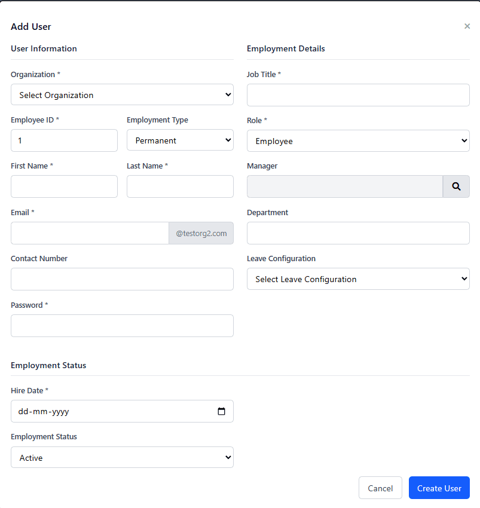480x508 pixels.
Task: Open the Employment Status Active dropdown
Action: pyautogui.click(x=122, y=458)
